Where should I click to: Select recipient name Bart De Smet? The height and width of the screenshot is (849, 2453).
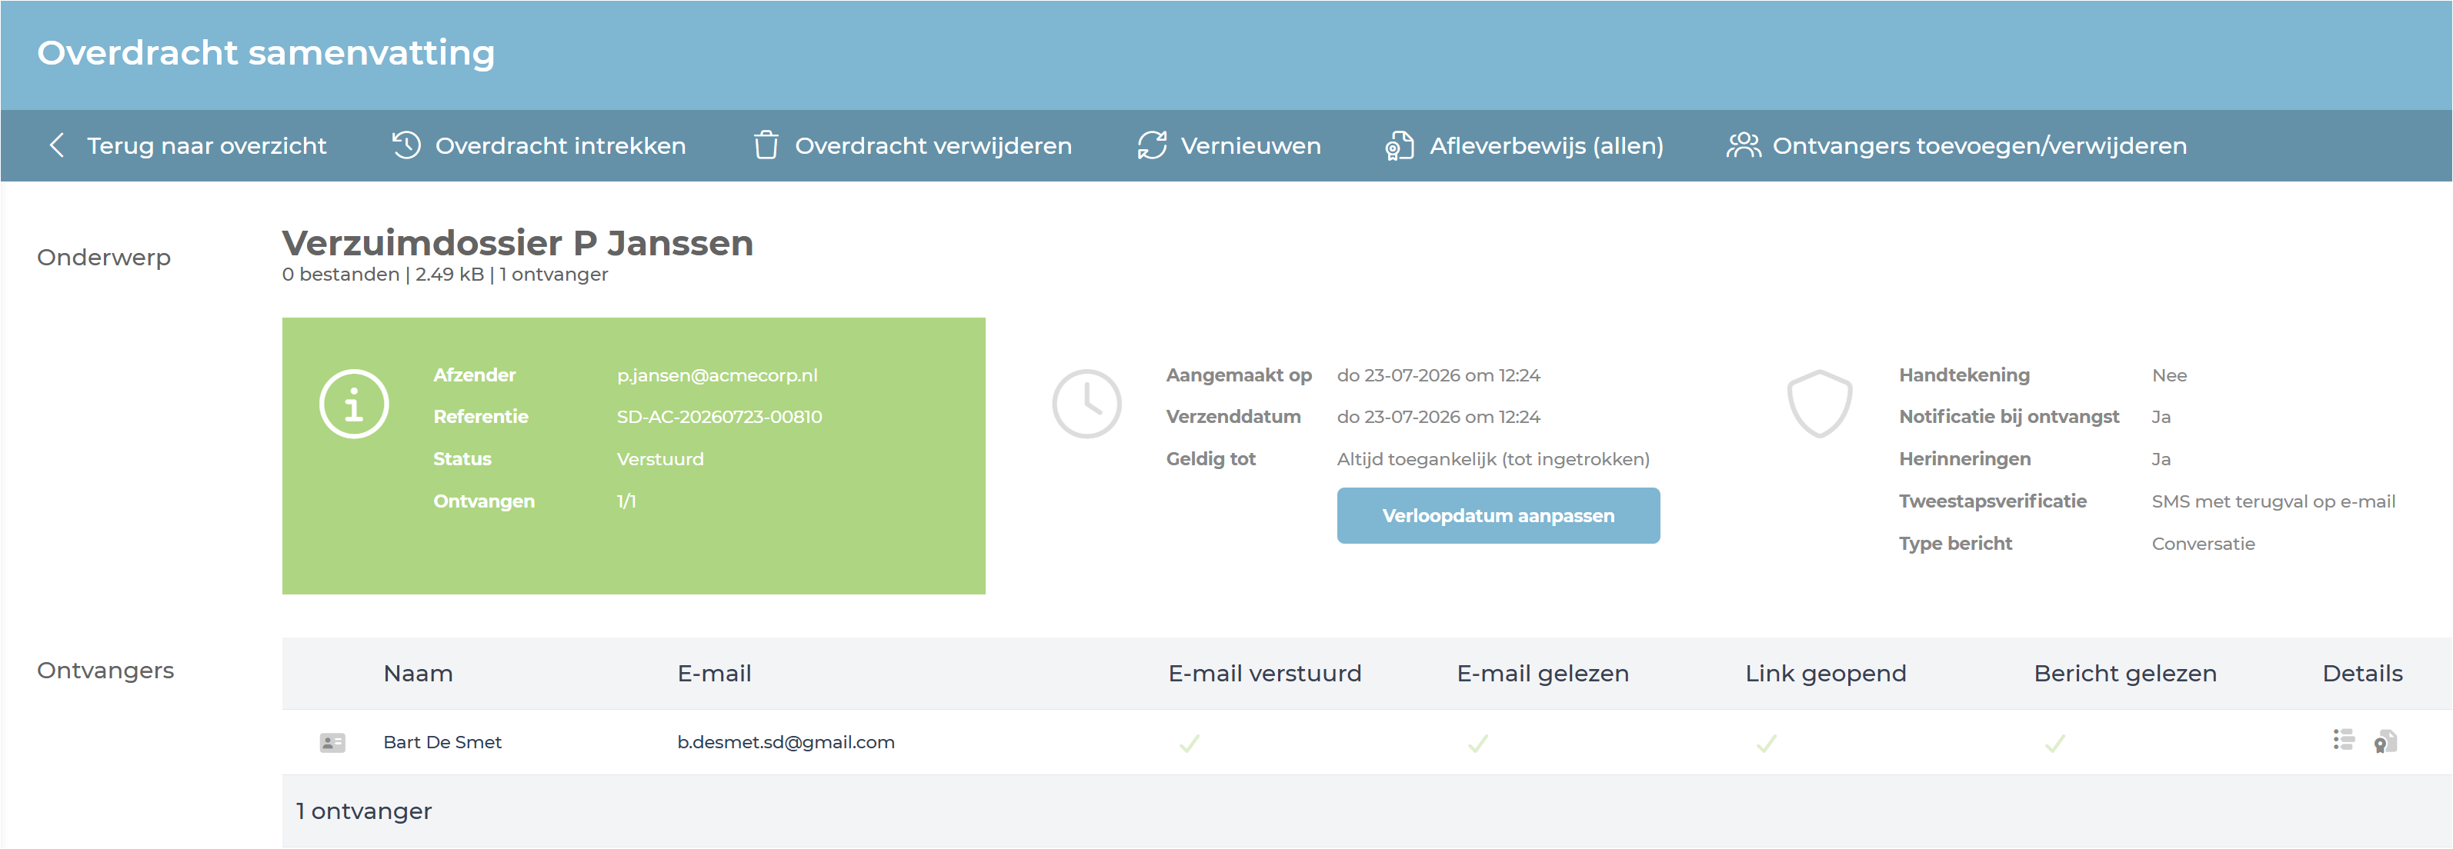(442, 742)
